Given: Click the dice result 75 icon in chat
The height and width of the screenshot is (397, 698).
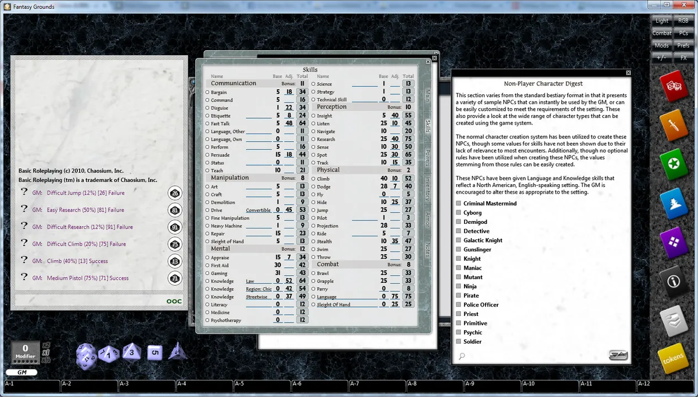Looking at the screenshot, I should tap(175, 244).
